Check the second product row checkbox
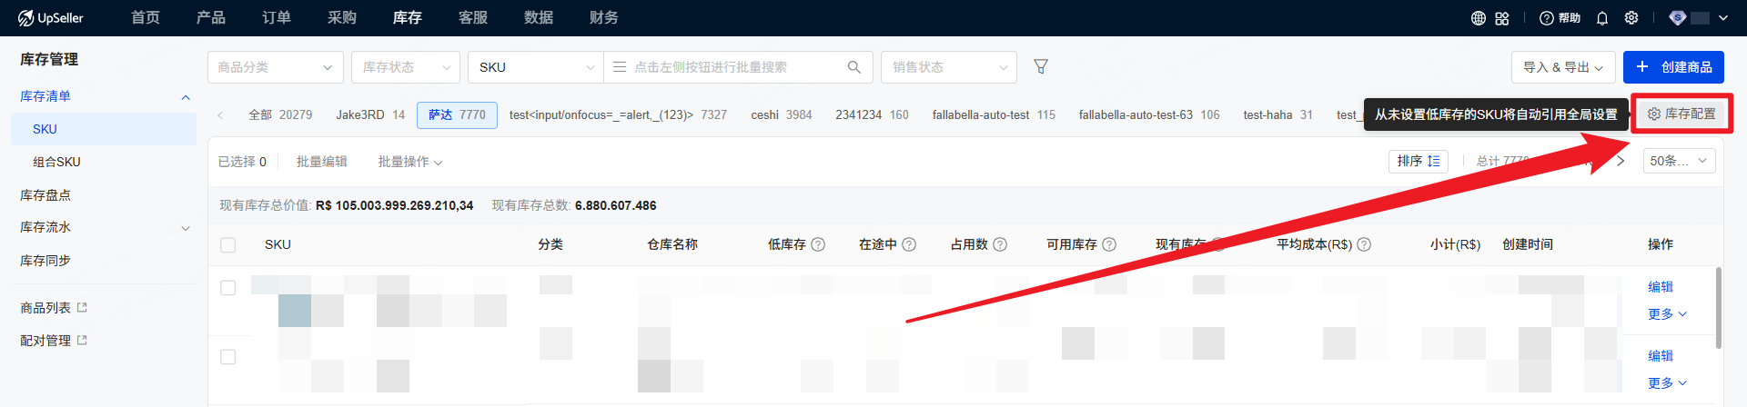The image size is (1747, 407). click(228, 357)
